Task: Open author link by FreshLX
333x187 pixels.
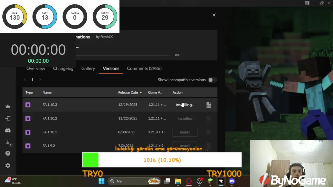Action: 104,37
